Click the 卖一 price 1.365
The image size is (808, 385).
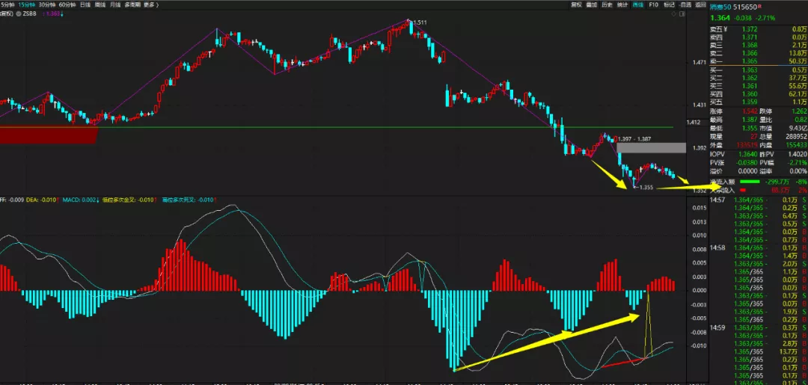pos(749,61)
